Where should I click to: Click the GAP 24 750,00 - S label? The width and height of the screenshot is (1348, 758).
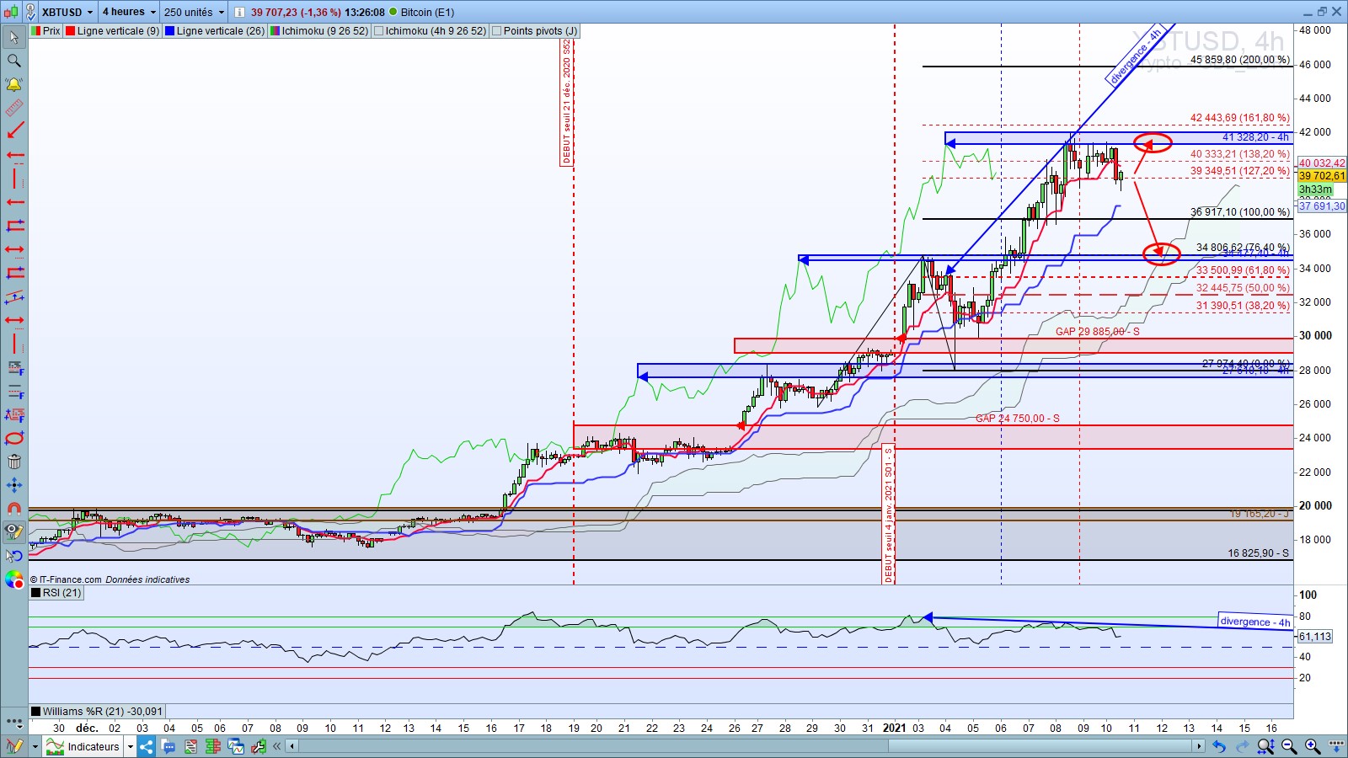(1018, 419)
